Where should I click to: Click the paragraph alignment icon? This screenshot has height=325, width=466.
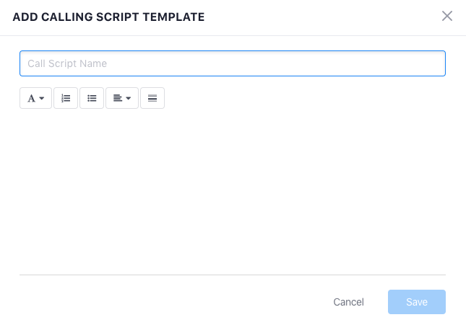(118, 98)
